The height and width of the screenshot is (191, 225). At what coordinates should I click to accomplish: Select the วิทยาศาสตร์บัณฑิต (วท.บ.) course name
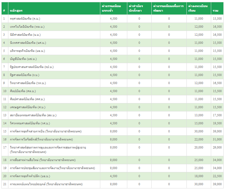28,83
